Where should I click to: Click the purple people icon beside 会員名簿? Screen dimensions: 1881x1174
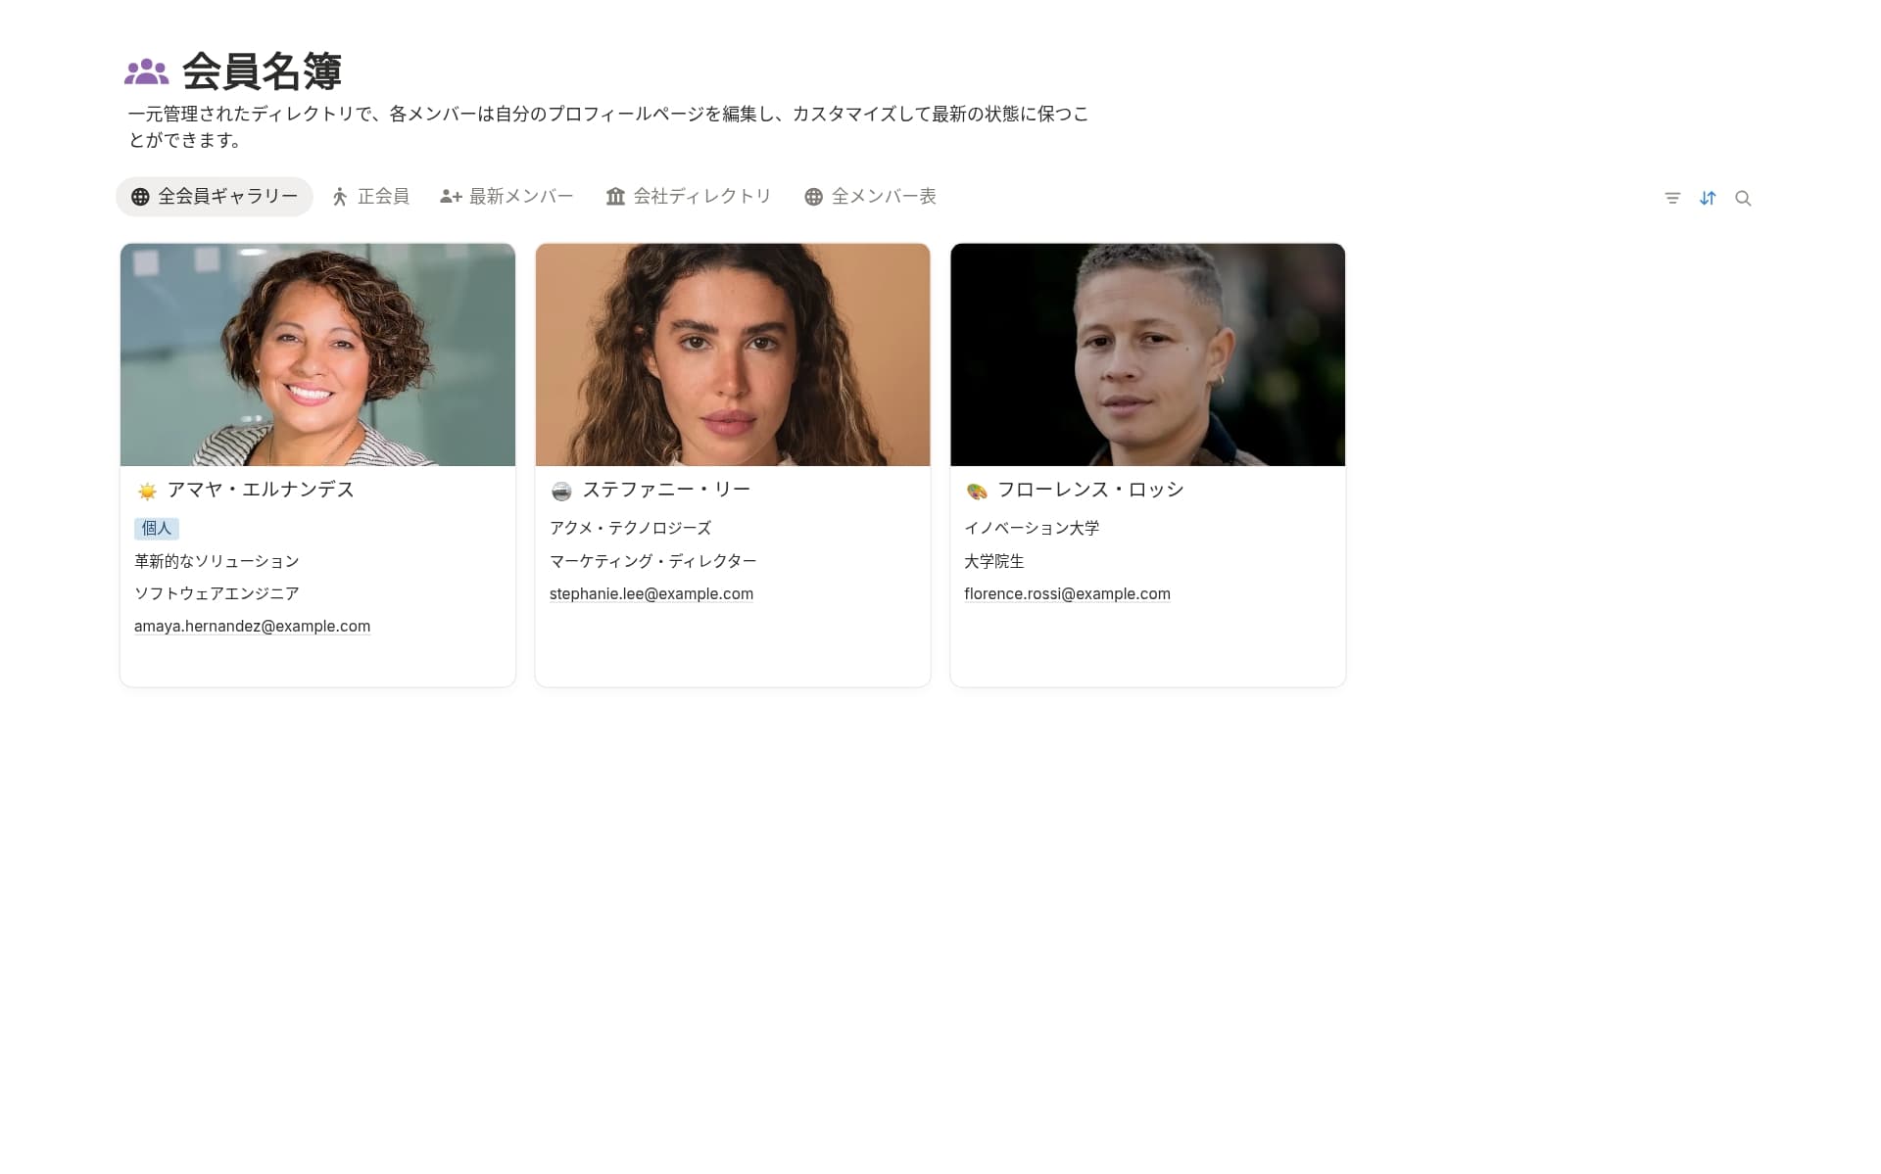147,71
